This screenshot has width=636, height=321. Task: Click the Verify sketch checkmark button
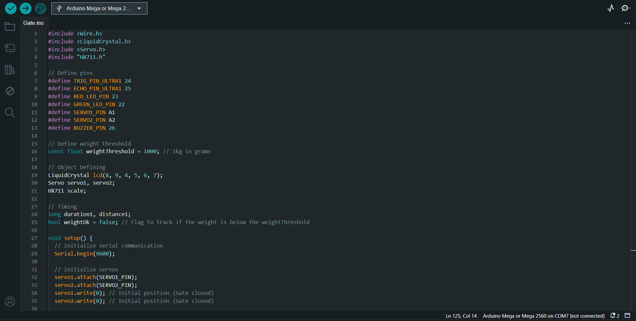(11, 8)
